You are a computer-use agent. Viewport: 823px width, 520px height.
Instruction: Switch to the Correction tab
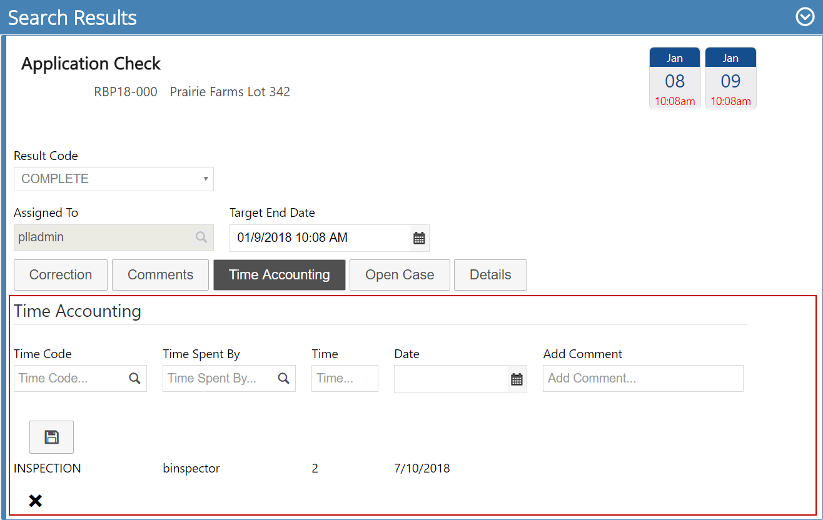61,275
